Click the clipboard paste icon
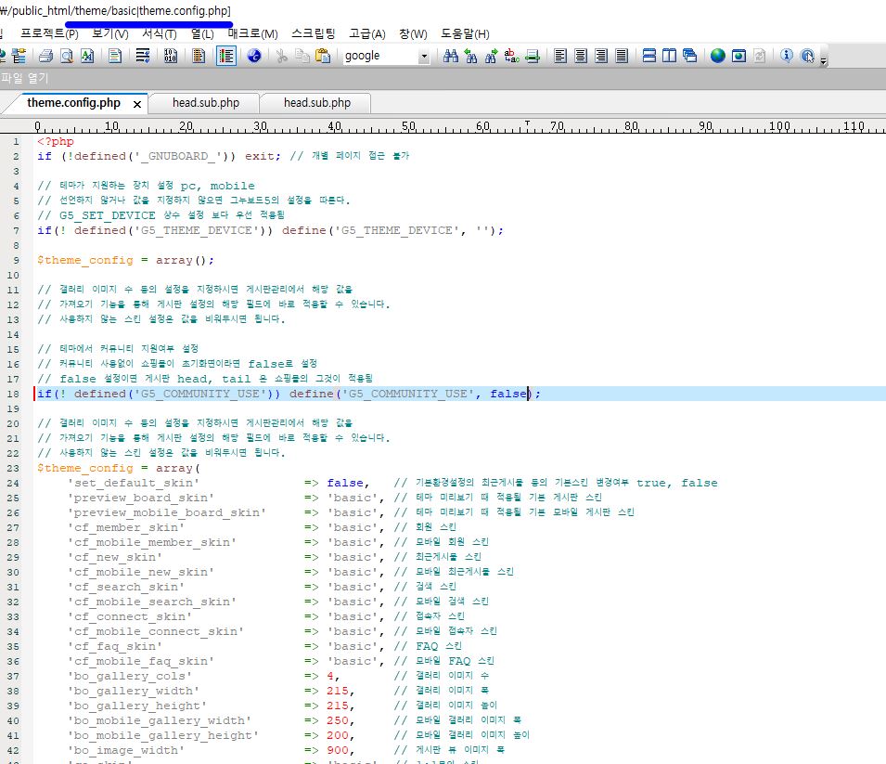Viewport: 886px width, 764px height. 323,56
